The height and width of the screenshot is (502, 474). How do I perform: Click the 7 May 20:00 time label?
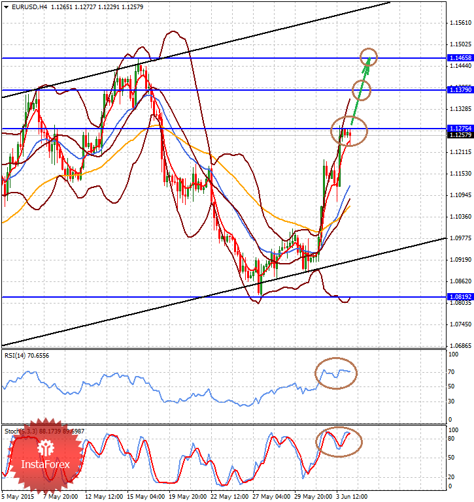coord(60,497)
